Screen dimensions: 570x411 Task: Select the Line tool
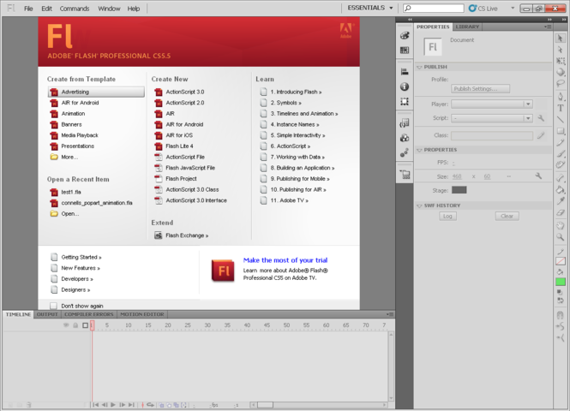coord(561,119)
